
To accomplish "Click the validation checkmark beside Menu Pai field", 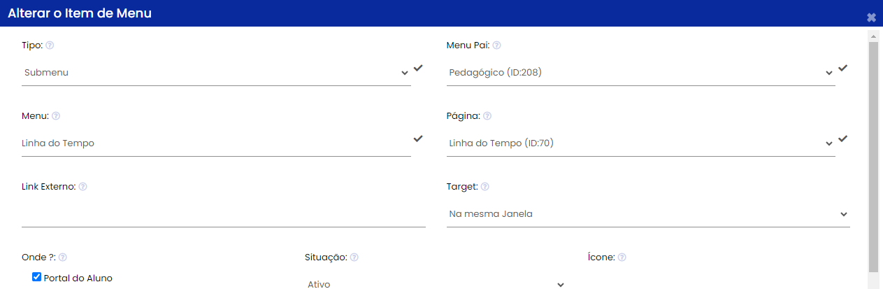I will pyautogui.click(x=843, y=68).
